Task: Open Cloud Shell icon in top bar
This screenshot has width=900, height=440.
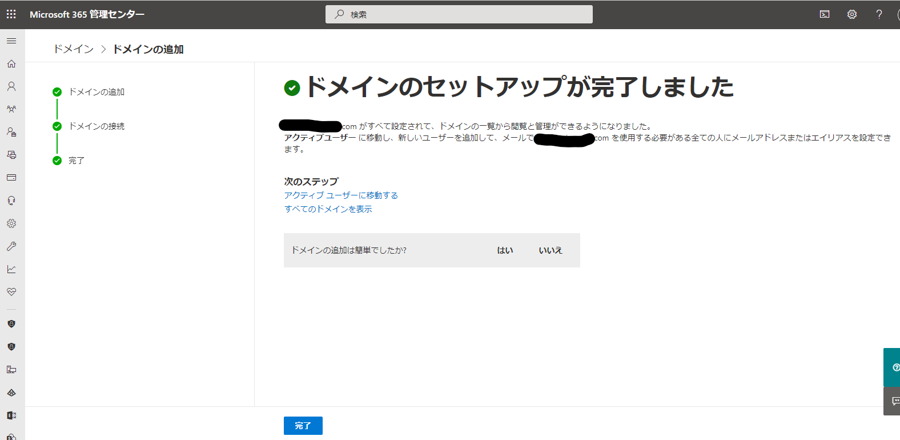Action: (x=825, y=14)
